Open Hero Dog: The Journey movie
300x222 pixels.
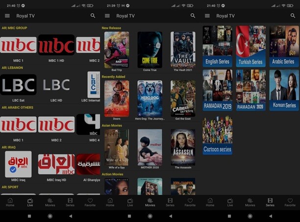[150, 98]
